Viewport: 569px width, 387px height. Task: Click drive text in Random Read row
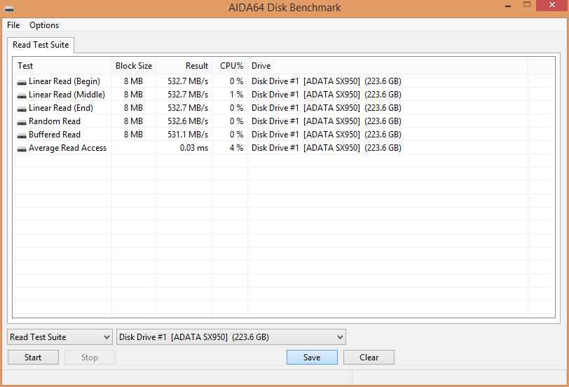[x=327, y=121]
